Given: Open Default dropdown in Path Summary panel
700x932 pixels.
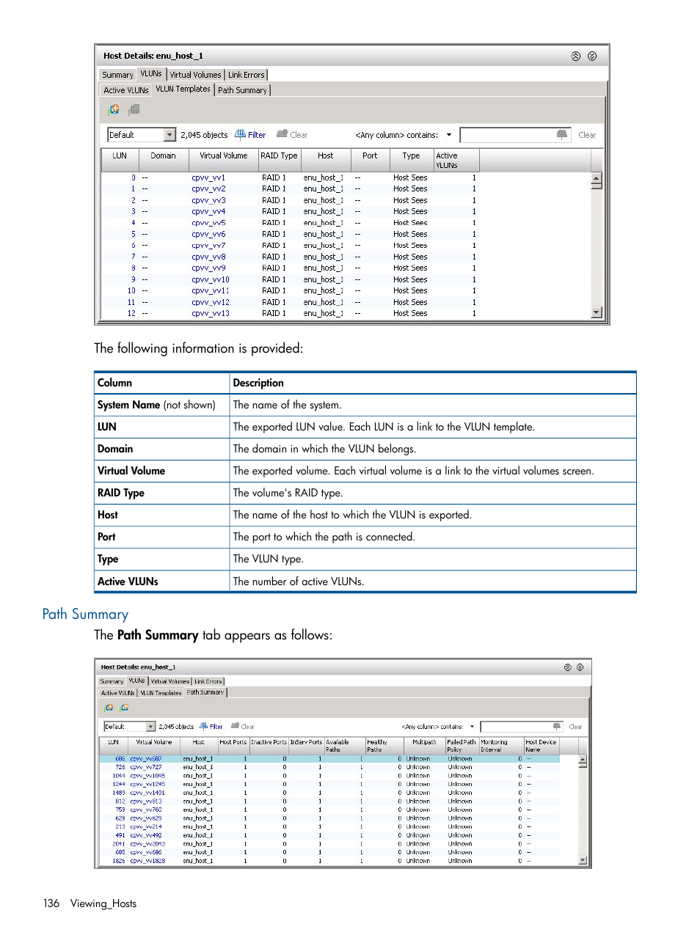Looking at the screenshot, I should (151, 727).
